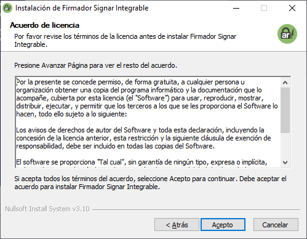The image size is (307, 239).
Task: Click the window title 'Instalación de Firmador Signar Integrable'
Action: 82,8
